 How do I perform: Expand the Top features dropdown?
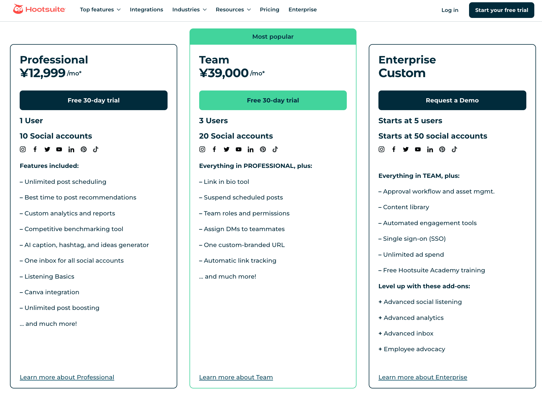[100, 10]
